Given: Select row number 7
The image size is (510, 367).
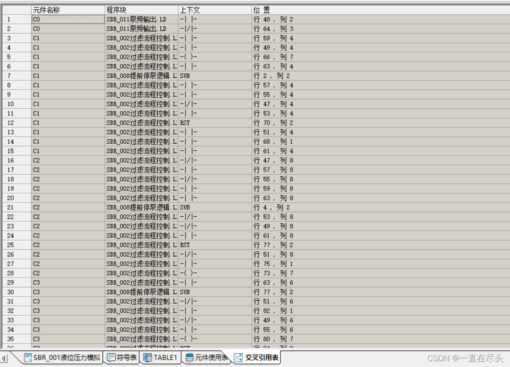Looking at the screenshot, I should click(x=17, y=76).
